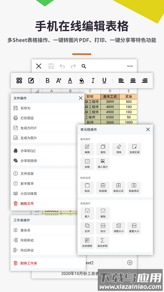Tap the 合并 merge cells icon
The height and width of the screenshot is (292, 164).
(x=87, y=228)
